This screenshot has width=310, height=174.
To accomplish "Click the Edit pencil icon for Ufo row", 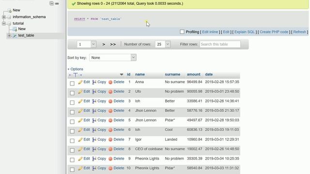I will pos(80,92).
